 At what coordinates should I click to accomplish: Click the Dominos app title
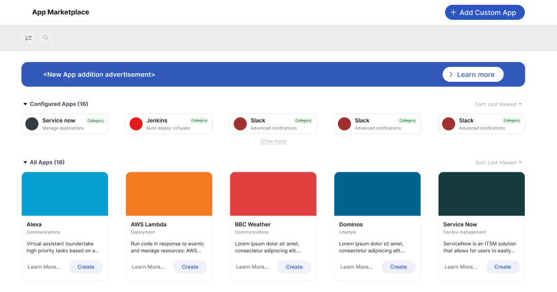click(351, 224)
